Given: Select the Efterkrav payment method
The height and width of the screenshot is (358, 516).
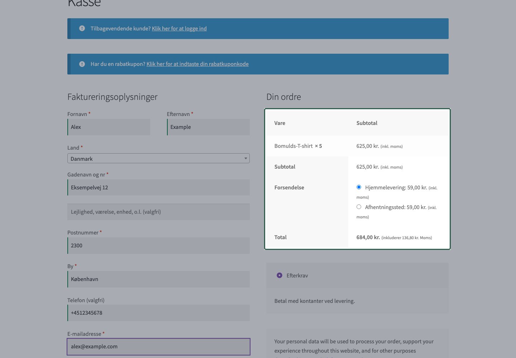Looking at the screenshot, I should click(279, 275).
